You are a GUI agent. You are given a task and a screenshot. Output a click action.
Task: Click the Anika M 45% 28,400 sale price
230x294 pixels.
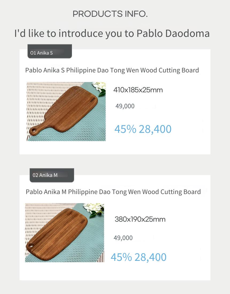pos(139,257)
